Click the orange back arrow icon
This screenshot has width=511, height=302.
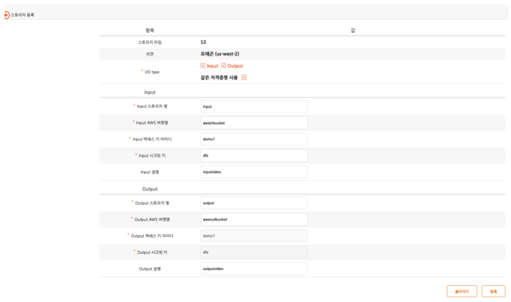7,15
